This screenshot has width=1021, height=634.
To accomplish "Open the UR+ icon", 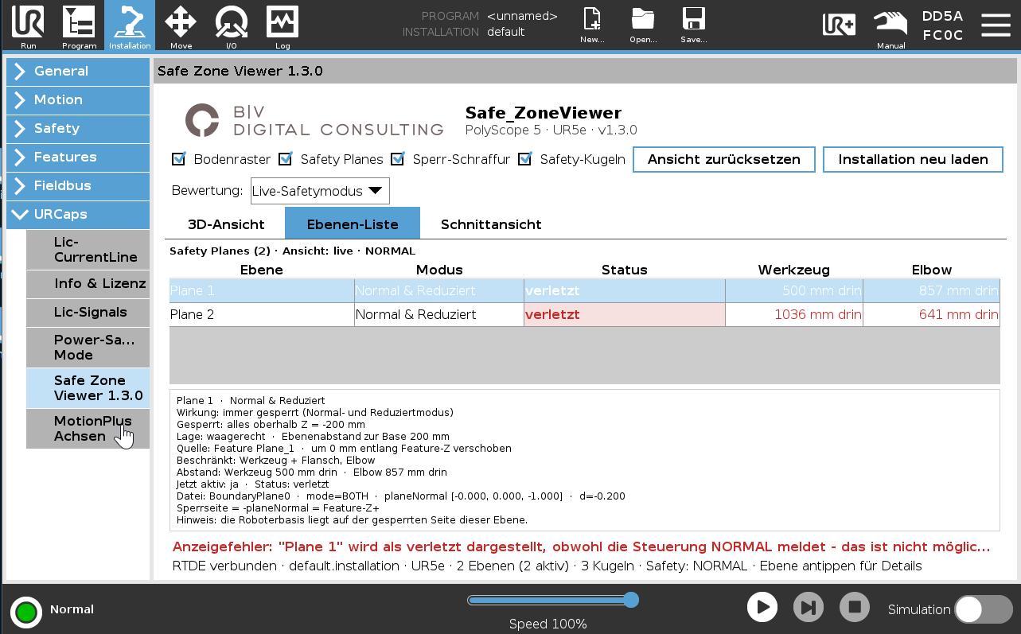I will pyautogui.click(x=839, y=25).
